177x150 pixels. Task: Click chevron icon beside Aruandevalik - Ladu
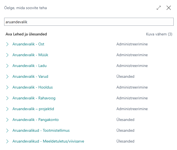7,66
